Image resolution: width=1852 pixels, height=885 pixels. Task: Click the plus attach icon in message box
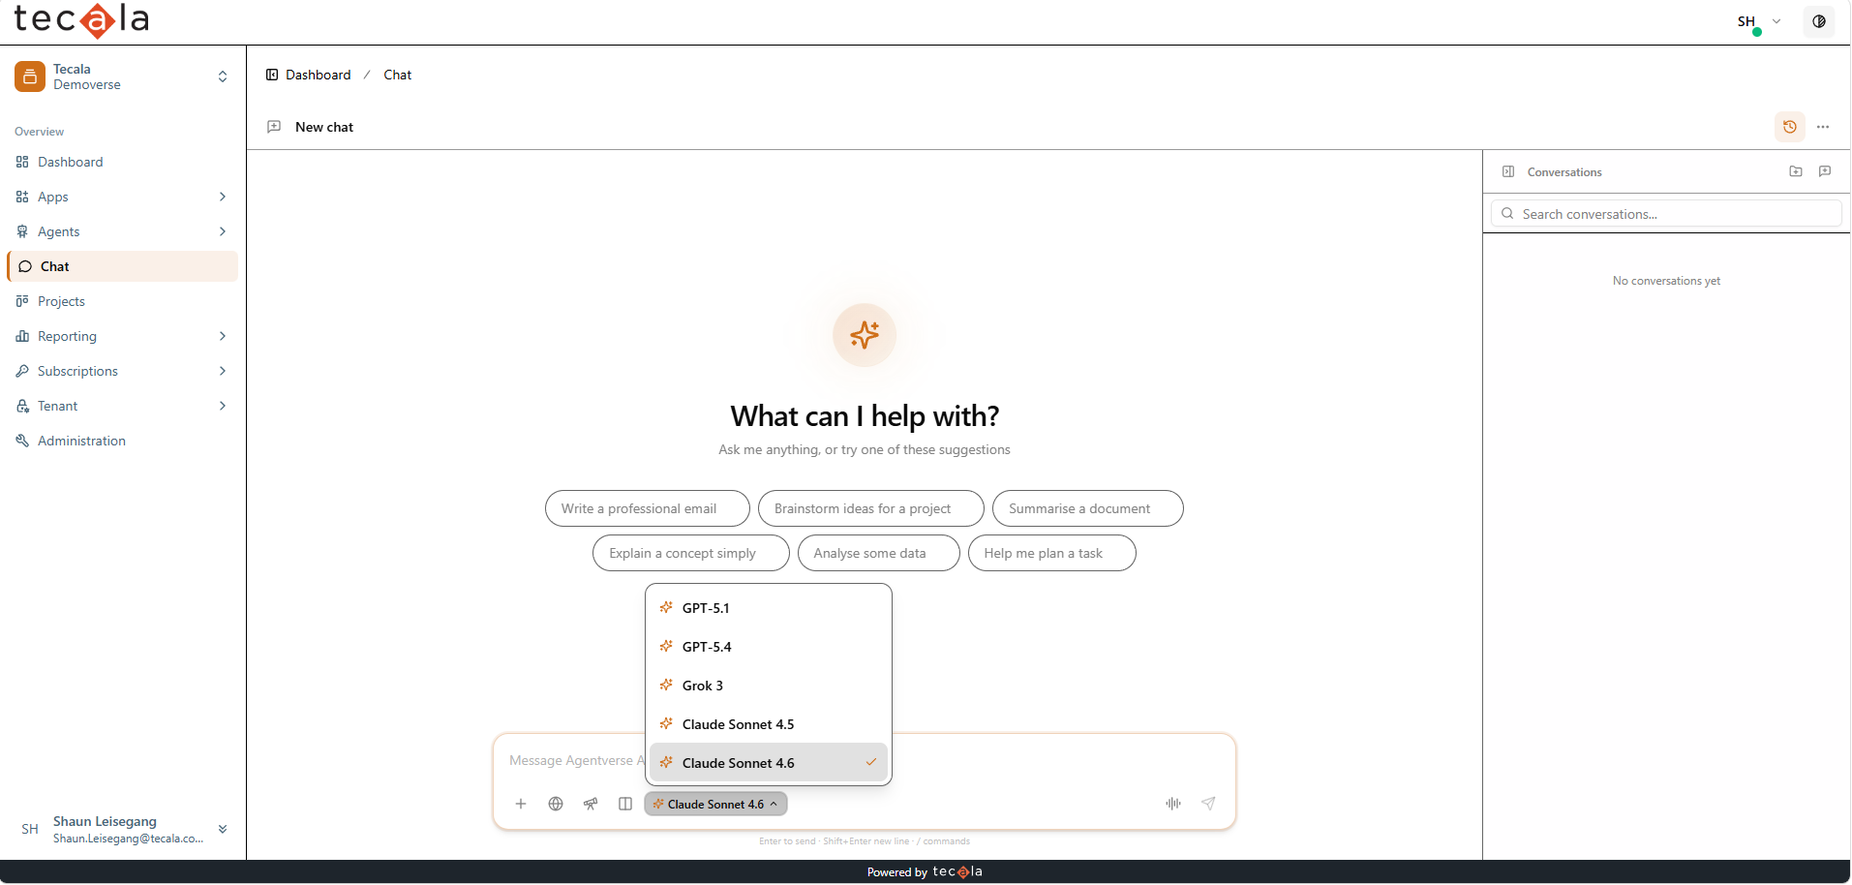[x=521, y=804]
